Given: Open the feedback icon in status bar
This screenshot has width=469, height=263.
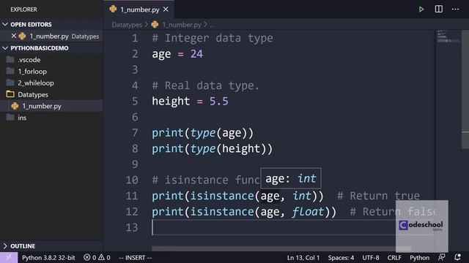Looking at the screenshot, I should point(441,257).
